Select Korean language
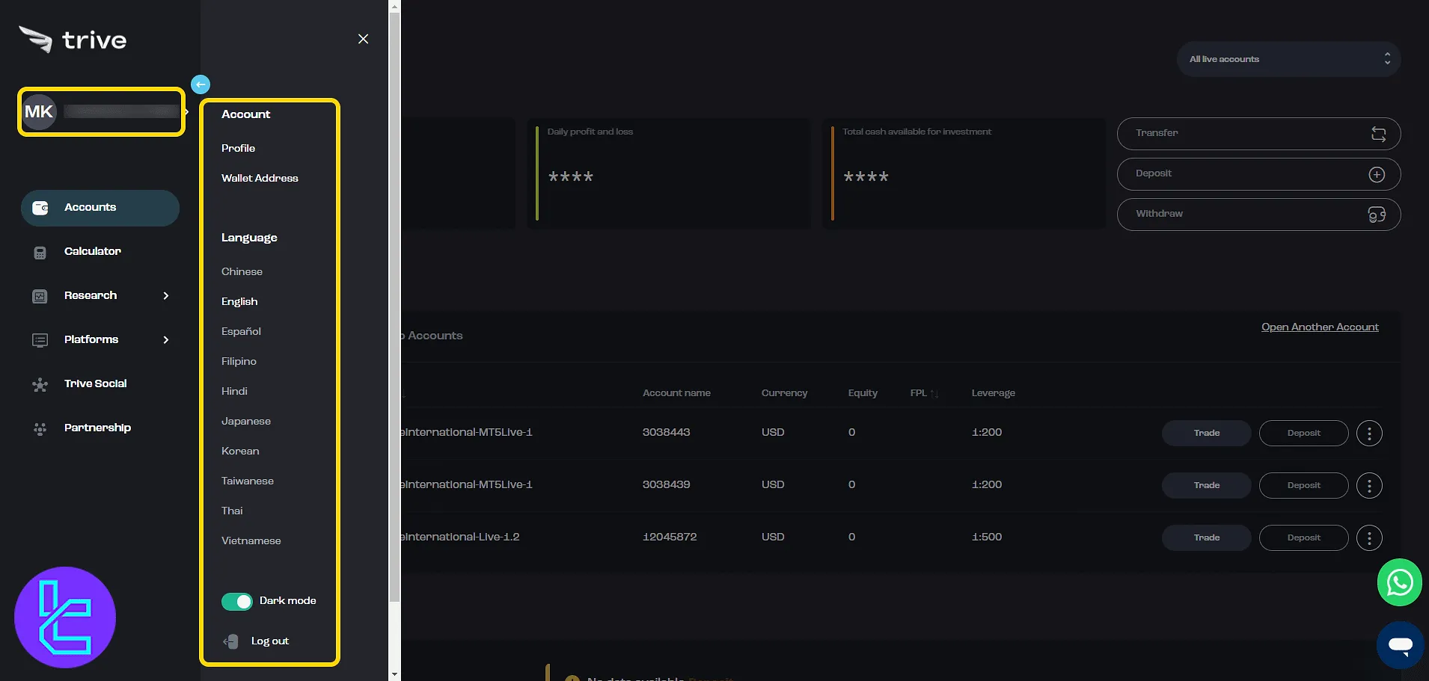Screen dimensions: 1429x681 pyautogui.click(x=240, y=451)
